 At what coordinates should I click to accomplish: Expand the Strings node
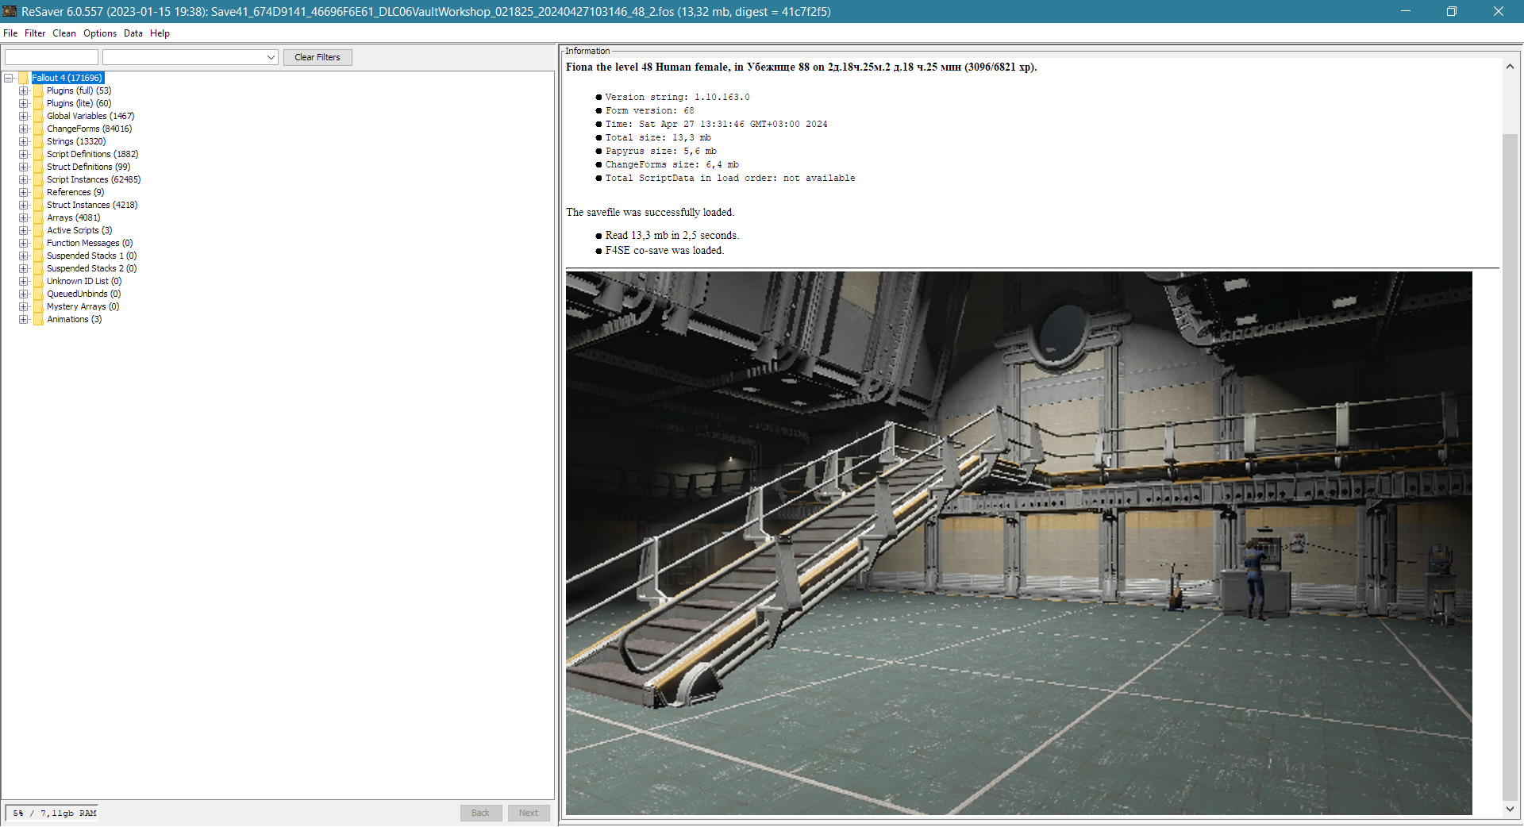[x=24, y=141]
